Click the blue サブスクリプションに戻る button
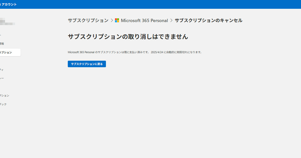Screen dimensions: 301x158 click(x=87, y=64)
